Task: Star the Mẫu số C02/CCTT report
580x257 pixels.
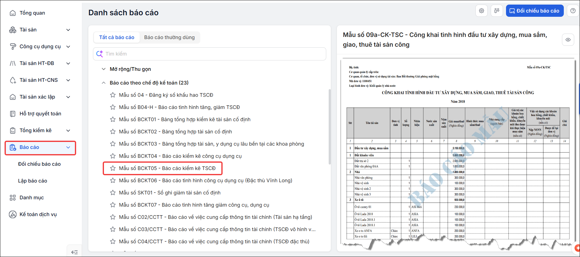Action: tap(113, 217)
